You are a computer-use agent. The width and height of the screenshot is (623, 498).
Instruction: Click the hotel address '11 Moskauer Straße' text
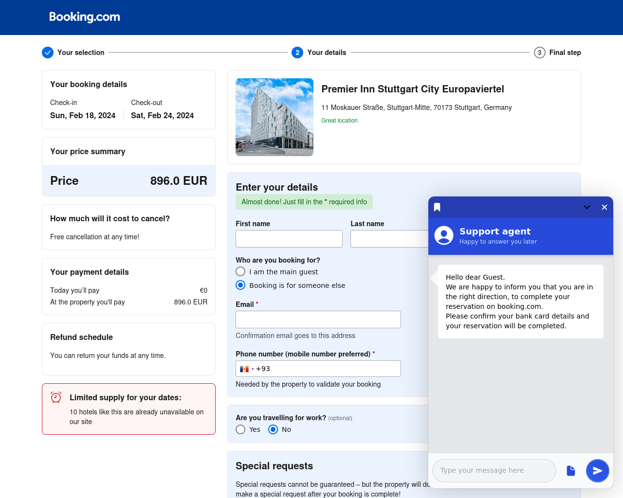(417, 107)
